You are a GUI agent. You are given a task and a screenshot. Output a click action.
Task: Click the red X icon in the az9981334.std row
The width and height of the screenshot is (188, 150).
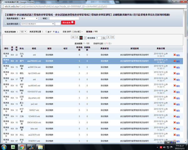[x=175, y=67]
